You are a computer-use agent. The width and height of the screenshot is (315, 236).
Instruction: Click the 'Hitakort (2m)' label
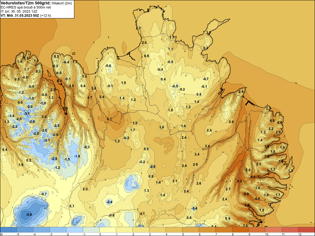(x=62, y=3)
